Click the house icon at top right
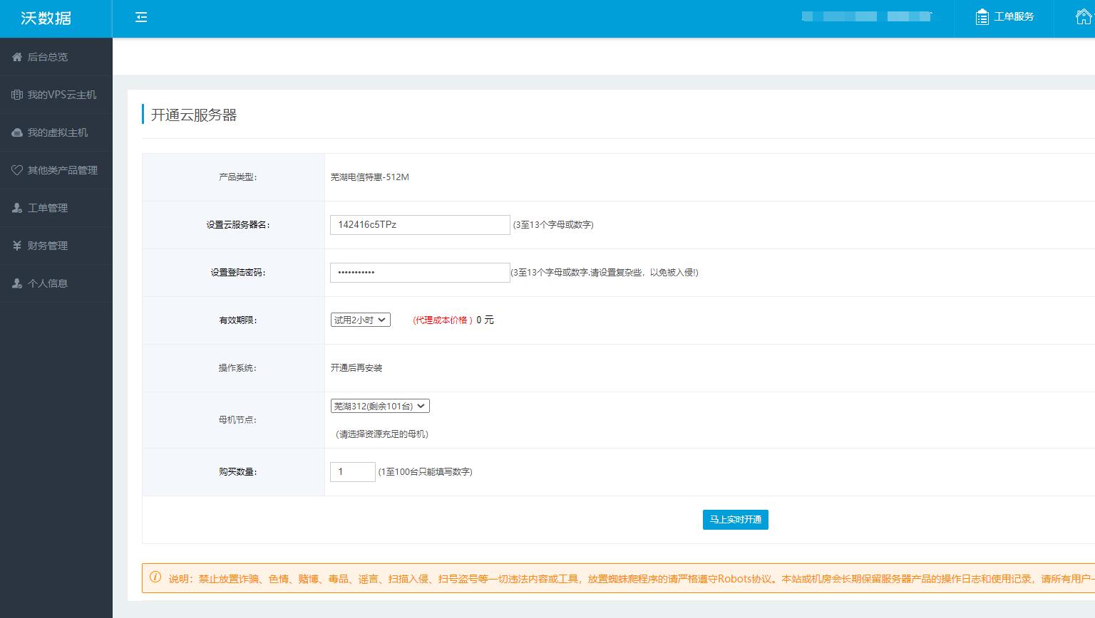Screen dimensions: 1095x618 click(1084, 17)
